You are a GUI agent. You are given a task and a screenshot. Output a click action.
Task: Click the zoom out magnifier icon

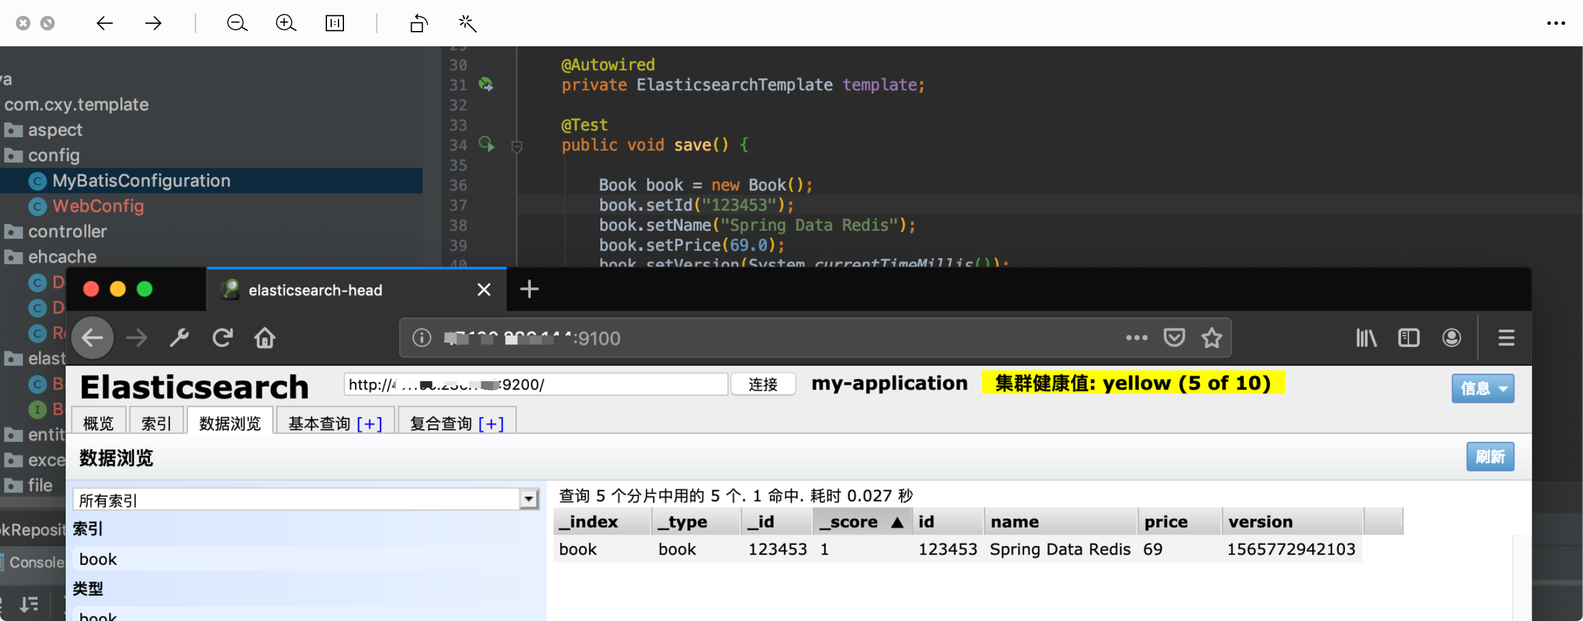pyautogui.click(x=237, y=23)
